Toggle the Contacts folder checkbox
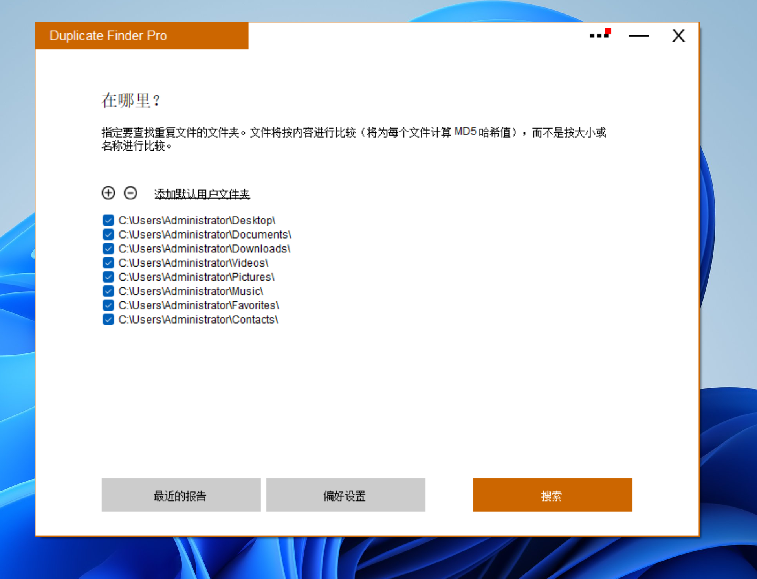Screen dimensions: 757x579 click(x=108, y=319)
